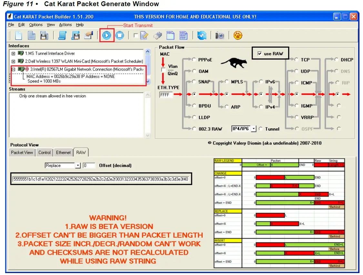Image resolution: width=363 pixels, height=275 pixels.
Task: Open the Edit menu
Action: (21, 25)
